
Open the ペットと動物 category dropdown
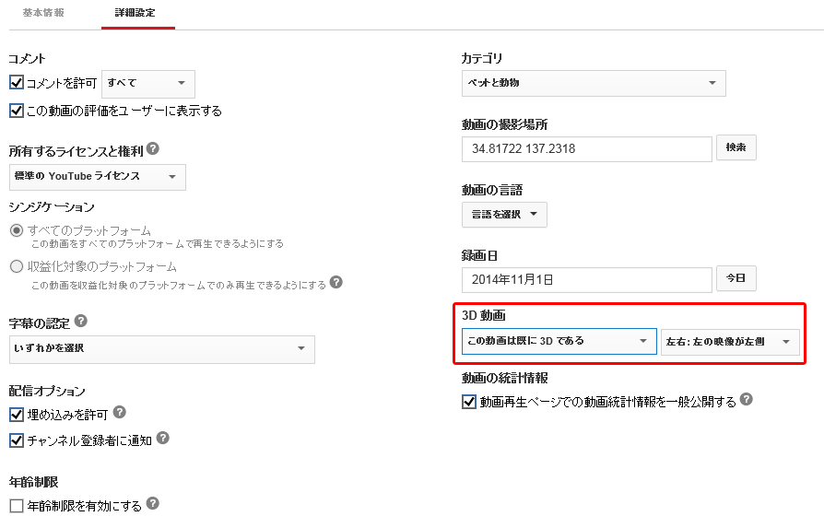[x=593, y=83]
